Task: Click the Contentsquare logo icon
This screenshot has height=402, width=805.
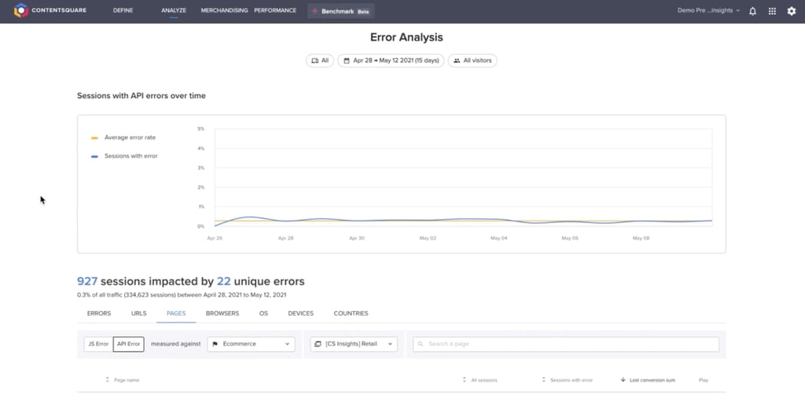Action: pyautogui.click(x=21, y=11)
